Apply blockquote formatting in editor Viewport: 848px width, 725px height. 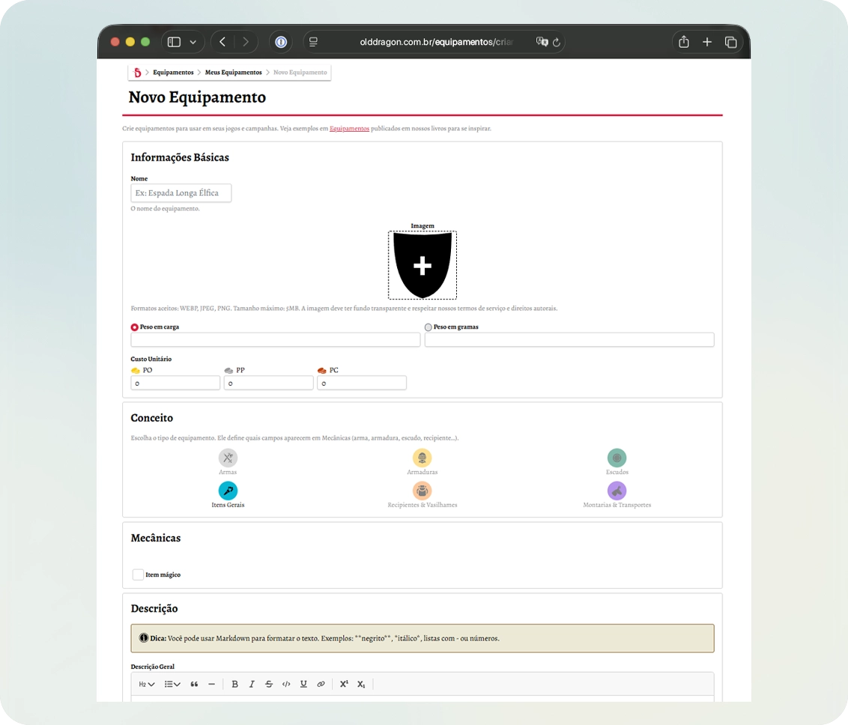(x=194, y=684)
